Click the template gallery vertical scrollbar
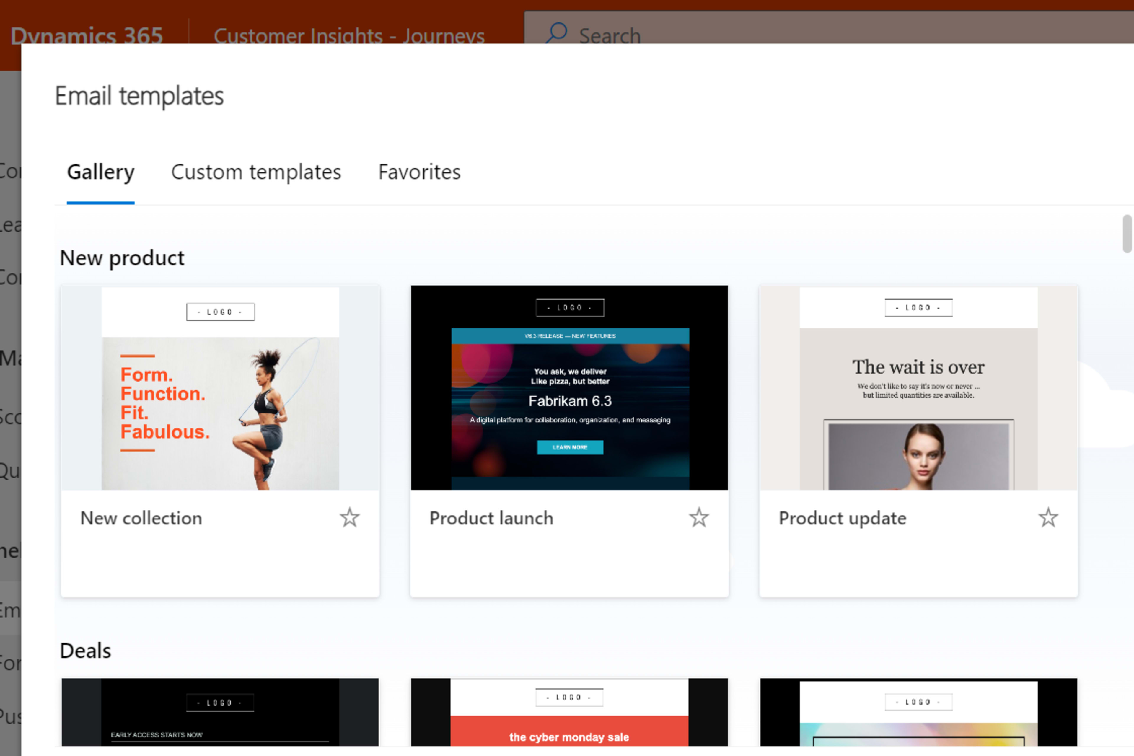1134x756 pixels. point(1127,234)
